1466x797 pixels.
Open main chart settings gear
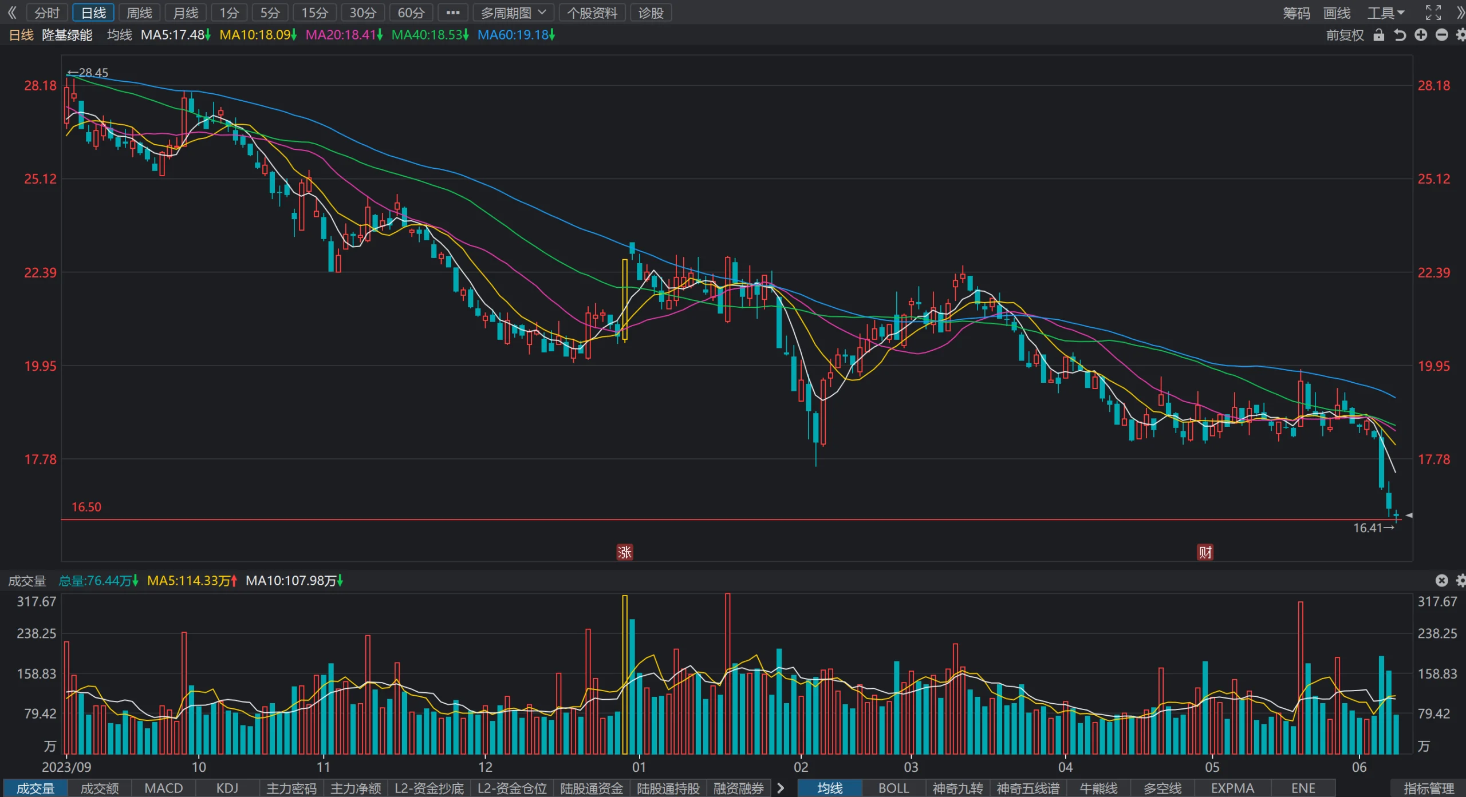1461,35
